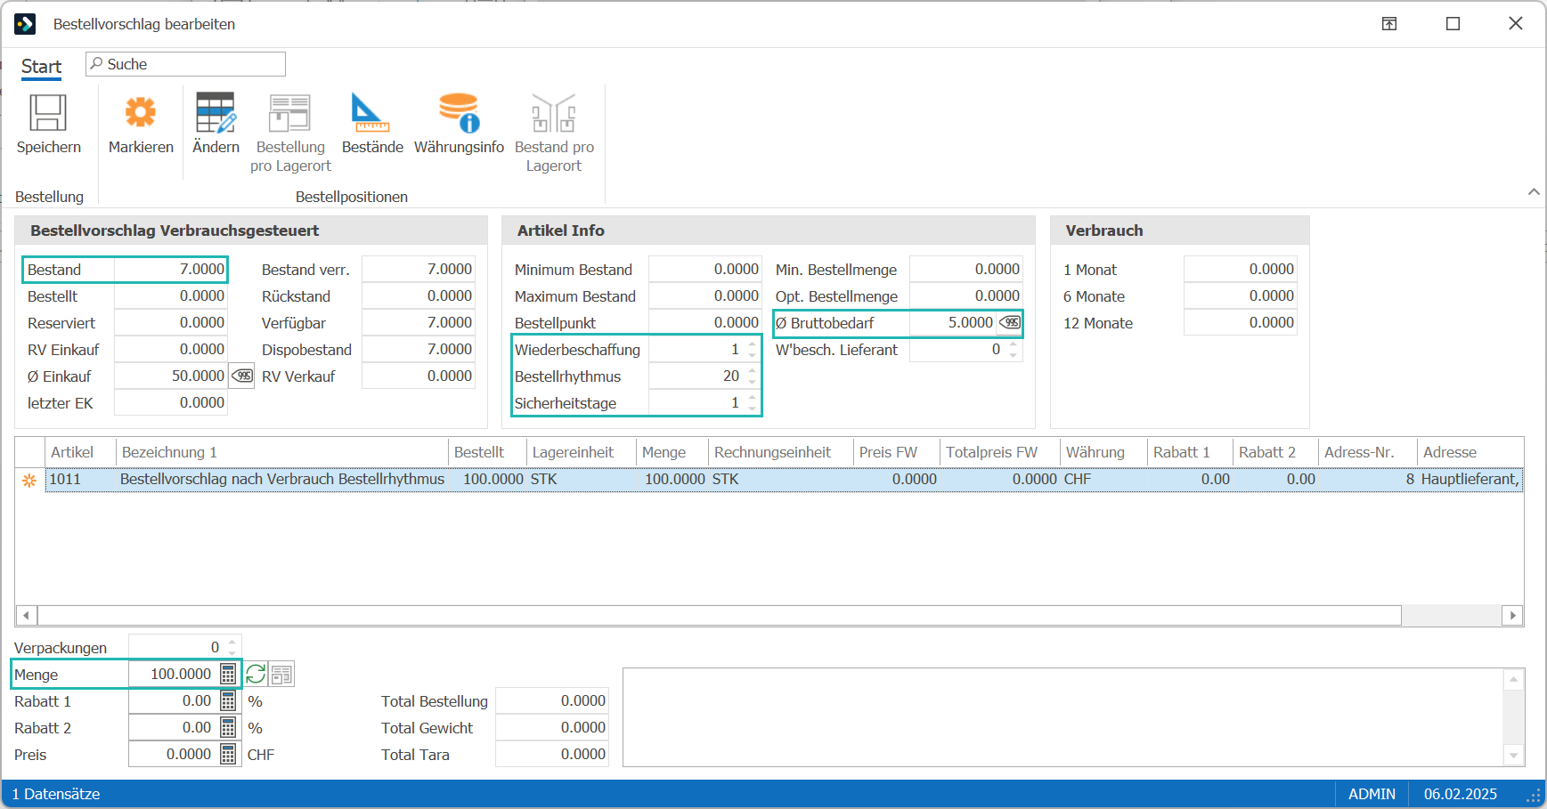Click the row marker star icon
Viewport: 1547px width, 809px height.
29,480
